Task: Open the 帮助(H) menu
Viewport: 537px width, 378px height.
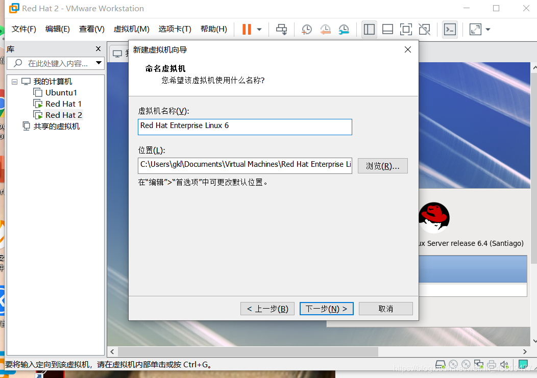Action: tap(214, 29)
